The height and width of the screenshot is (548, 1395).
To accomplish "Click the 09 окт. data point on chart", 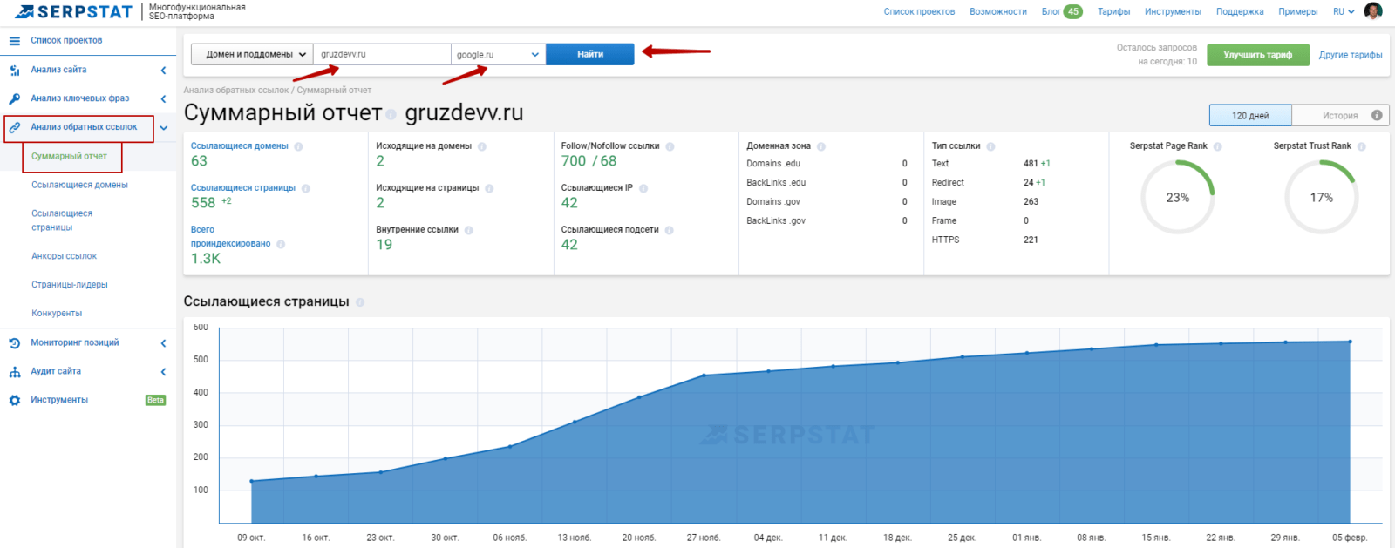I will pos(252,481).
